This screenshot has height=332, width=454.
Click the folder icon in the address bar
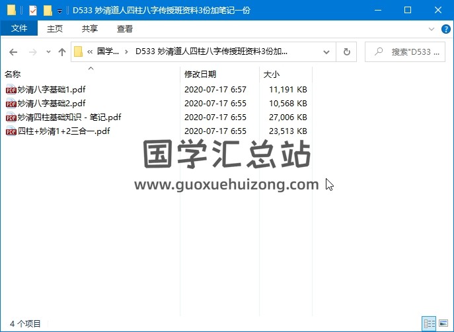pyautogui.click(x=78, y=51)
